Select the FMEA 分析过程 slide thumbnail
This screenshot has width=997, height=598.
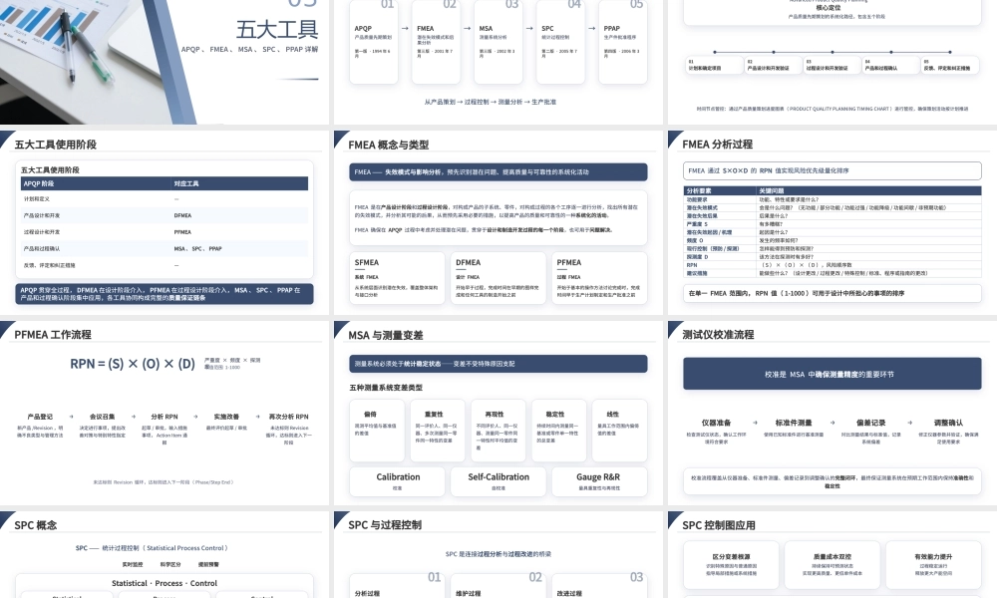(x=832, y=222)
